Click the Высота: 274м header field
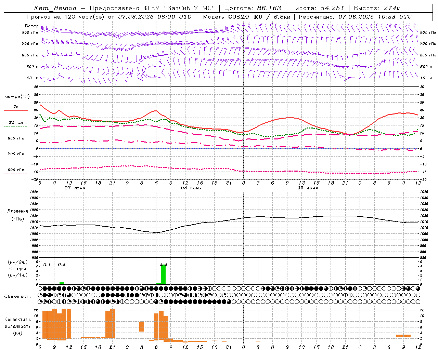 (x=377, y=8)
